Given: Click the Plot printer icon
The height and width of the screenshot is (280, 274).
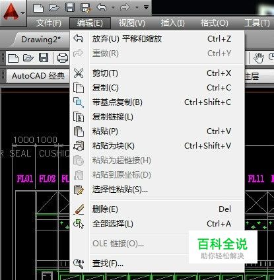Looking at the screenshot, I should click(63, 57).
